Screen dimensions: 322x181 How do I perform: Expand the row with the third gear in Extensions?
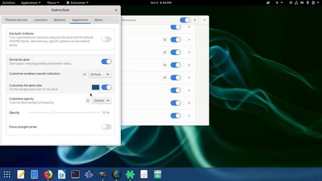click(189, 65)
